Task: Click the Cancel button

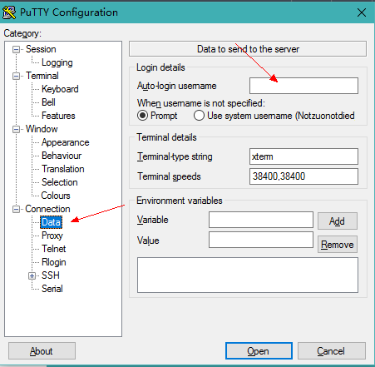Action: [x=332, y=351]
